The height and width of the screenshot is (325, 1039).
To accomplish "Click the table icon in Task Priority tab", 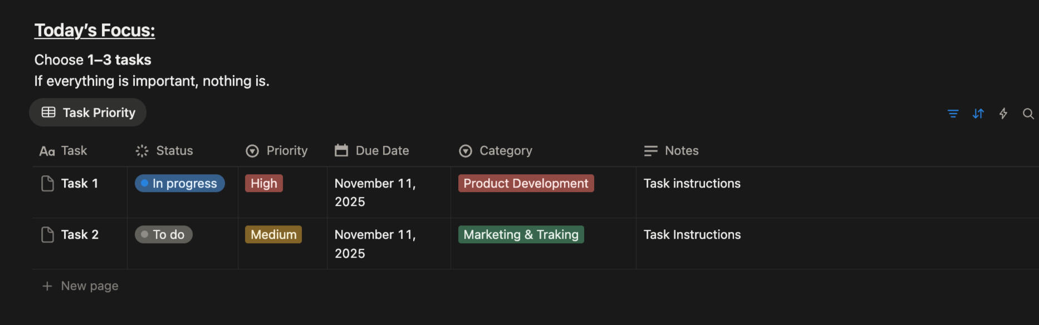I will coord(48,112).
